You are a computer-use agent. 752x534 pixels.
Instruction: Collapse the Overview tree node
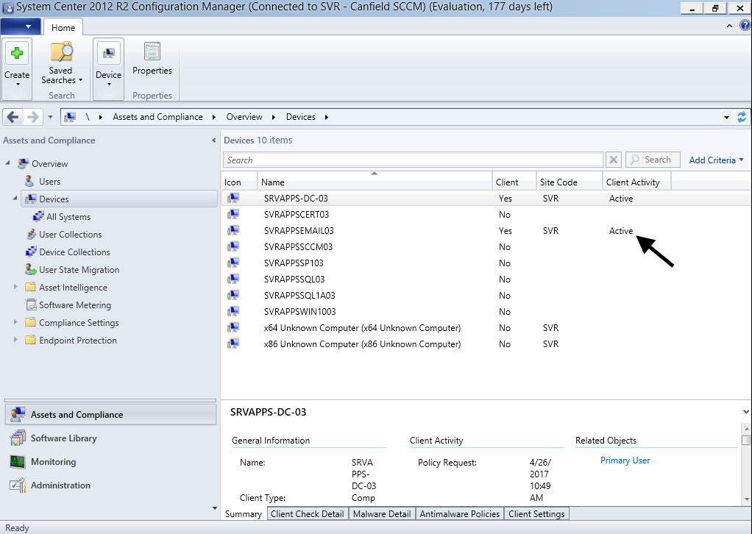tap(7, 163)
